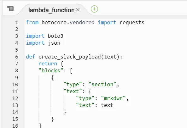
Task: Select the lambda_function tab
Action: tap(51, 10)
